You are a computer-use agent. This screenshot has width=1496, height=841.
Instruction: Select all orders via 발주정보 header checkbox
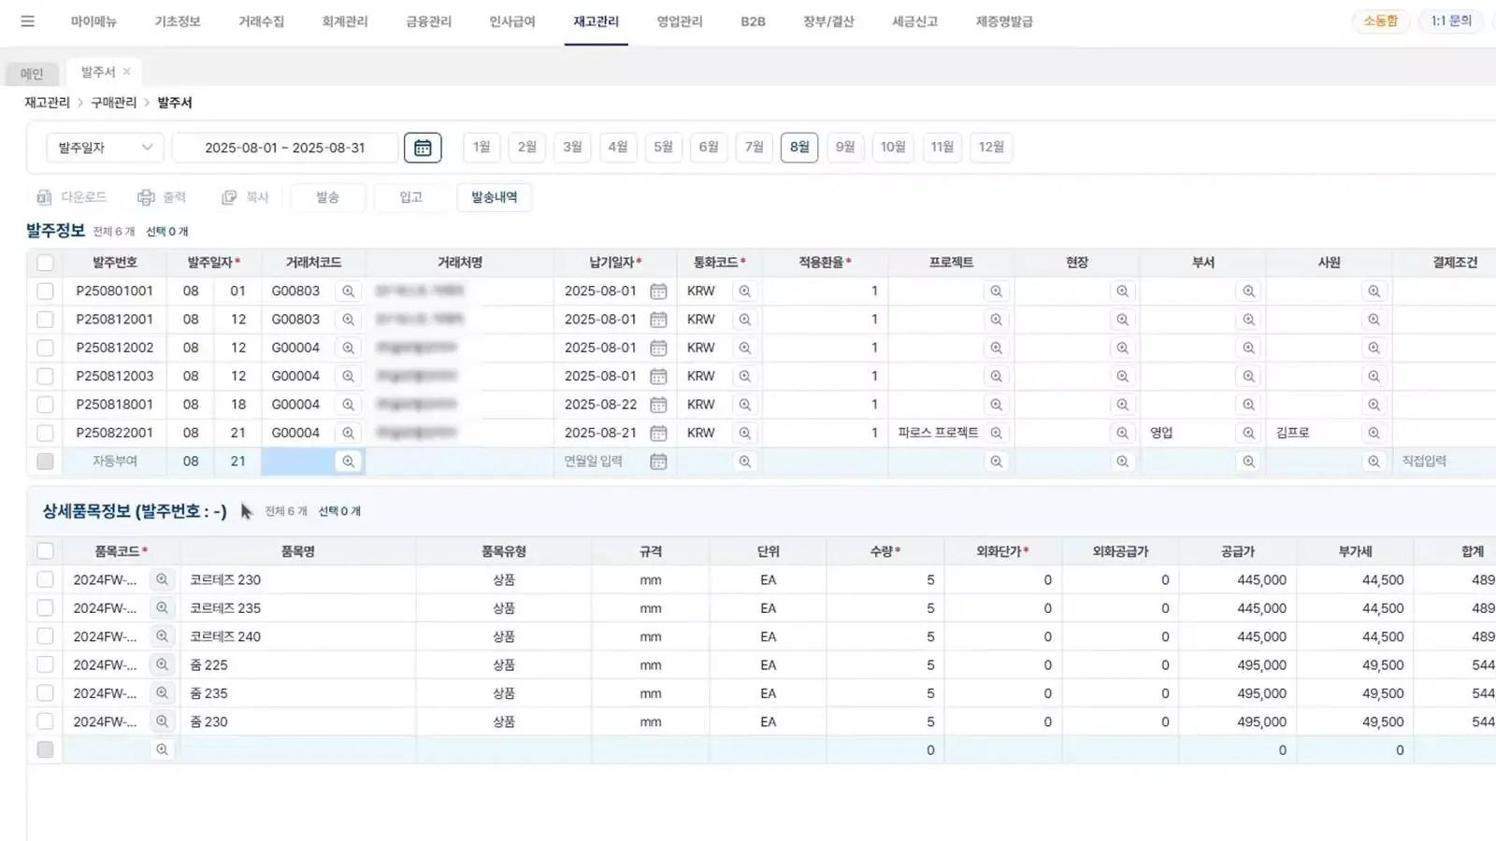tap(45, 263)
